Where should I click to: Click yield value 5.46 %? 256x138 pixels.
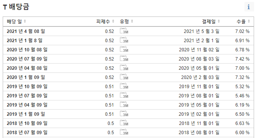tap(243, 95)
